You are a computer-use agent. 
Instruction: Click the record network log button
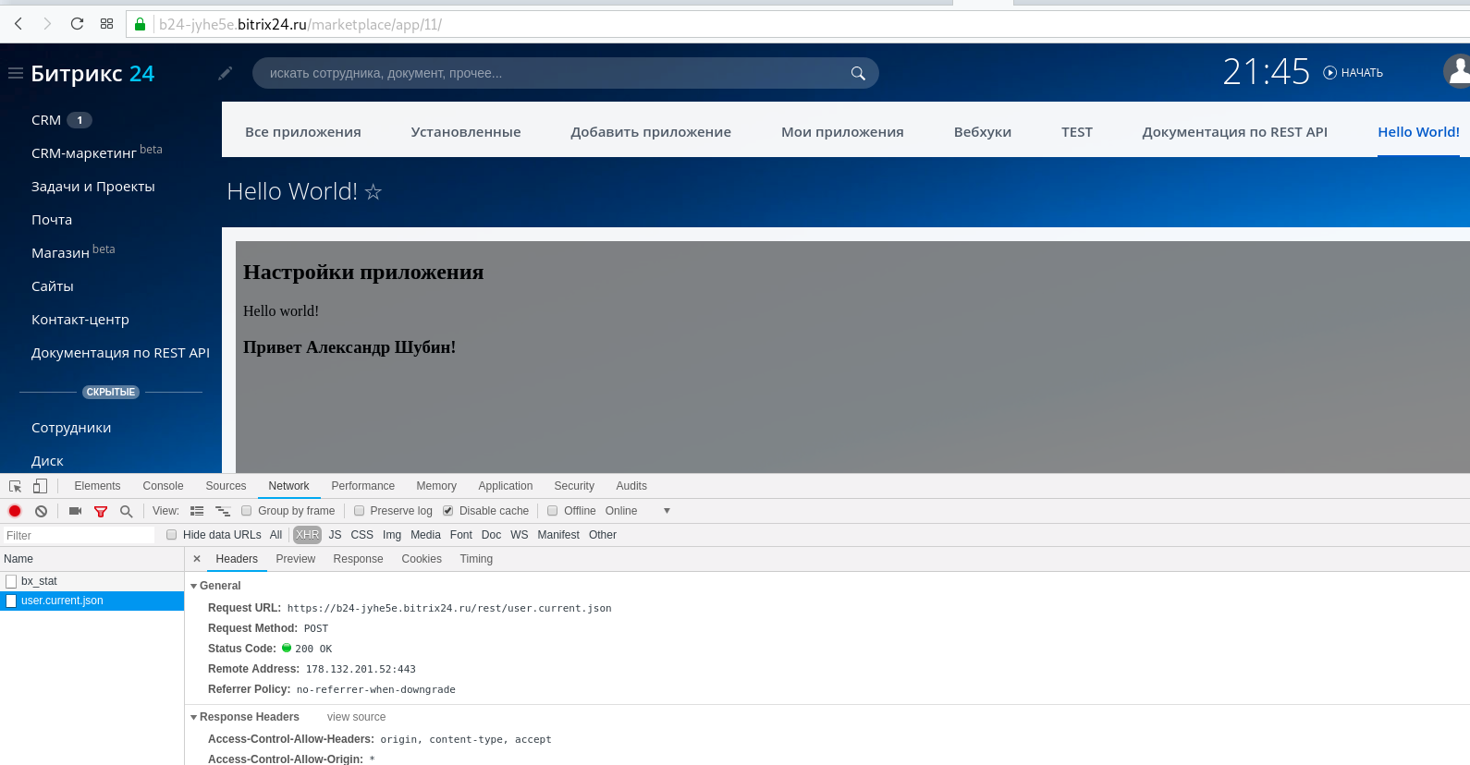(15, 511)
